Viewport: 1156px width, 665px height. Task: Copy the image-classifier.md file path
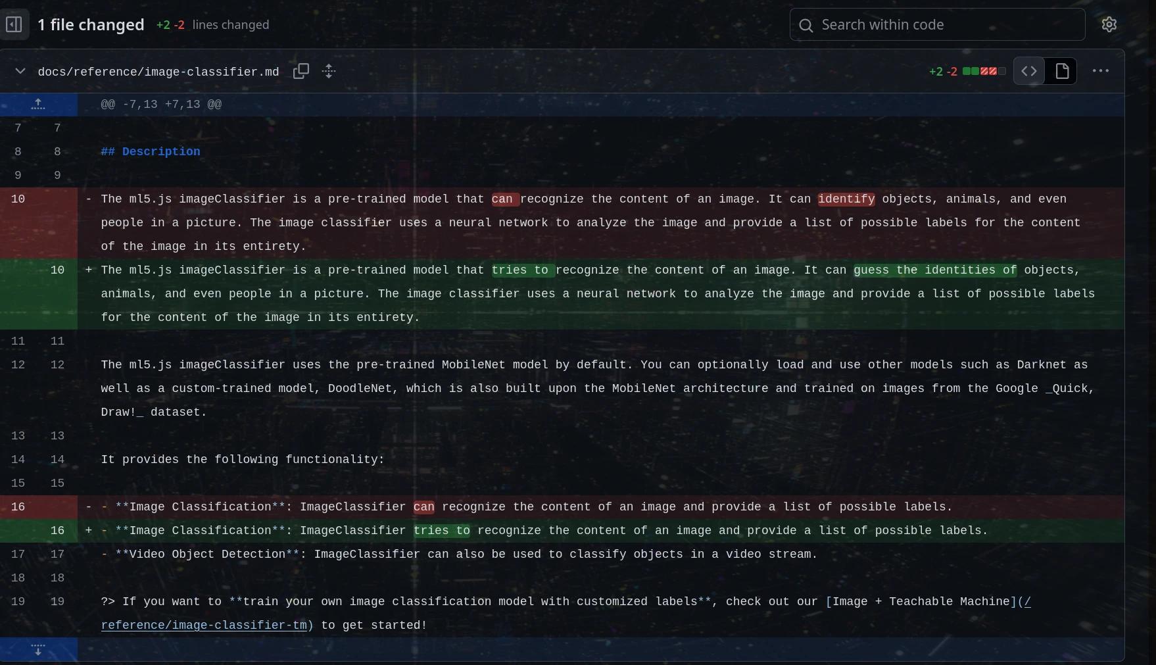point(301,71)
